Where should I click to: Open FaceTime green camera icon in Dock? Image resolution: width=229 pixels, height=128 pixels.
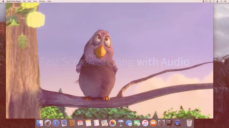click(137, 123)
